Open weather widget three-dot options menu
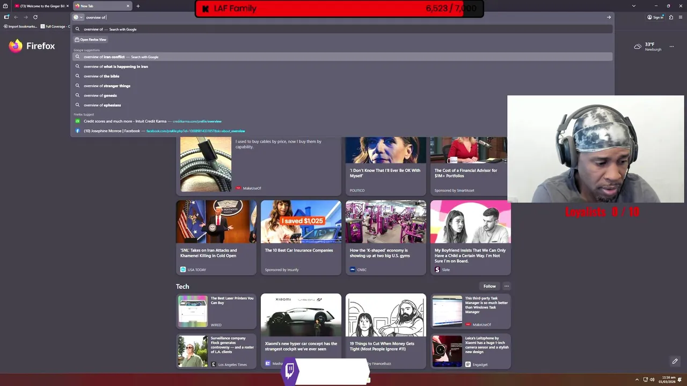 click(x=671, y=47)
